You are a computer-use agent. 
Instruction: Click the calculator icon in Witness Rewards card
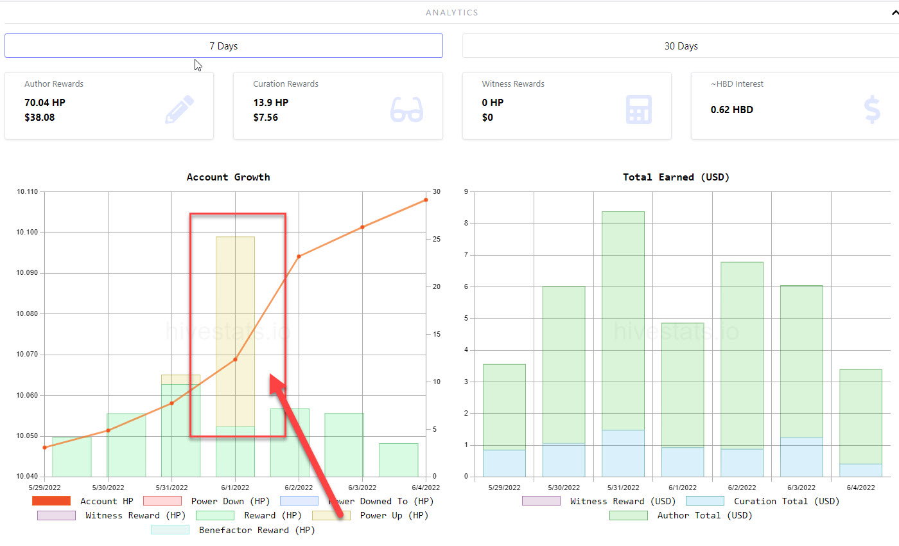click(638, 109)
